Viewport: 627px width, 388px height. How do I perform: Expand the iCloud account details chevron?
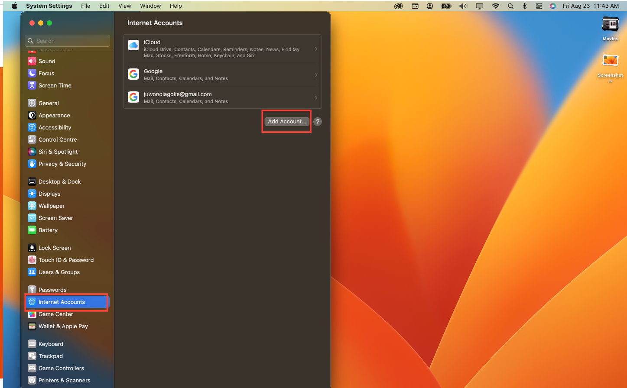point(316,49)
